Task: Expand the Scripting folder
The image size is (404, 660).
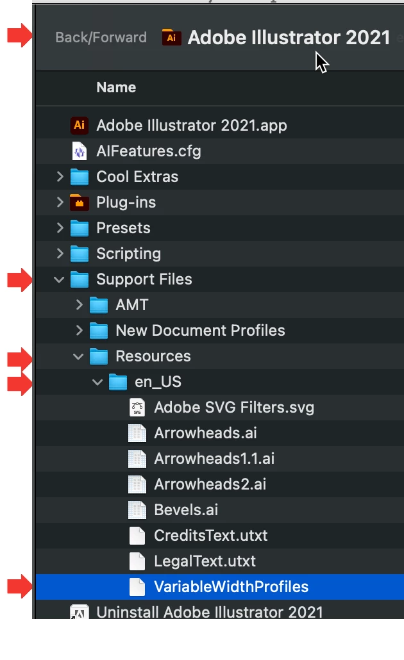Action: click(60, 254)
